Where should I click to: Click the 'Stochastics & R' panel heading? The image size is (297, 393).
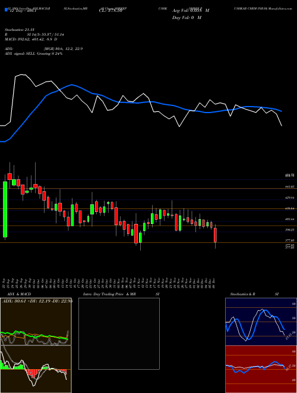(x=243, y=294)
